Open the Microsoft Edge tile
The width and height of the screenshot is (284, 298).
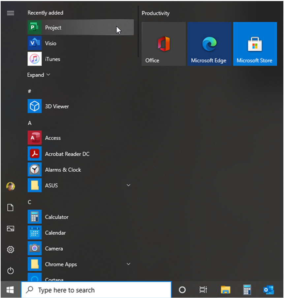[209, 44]
